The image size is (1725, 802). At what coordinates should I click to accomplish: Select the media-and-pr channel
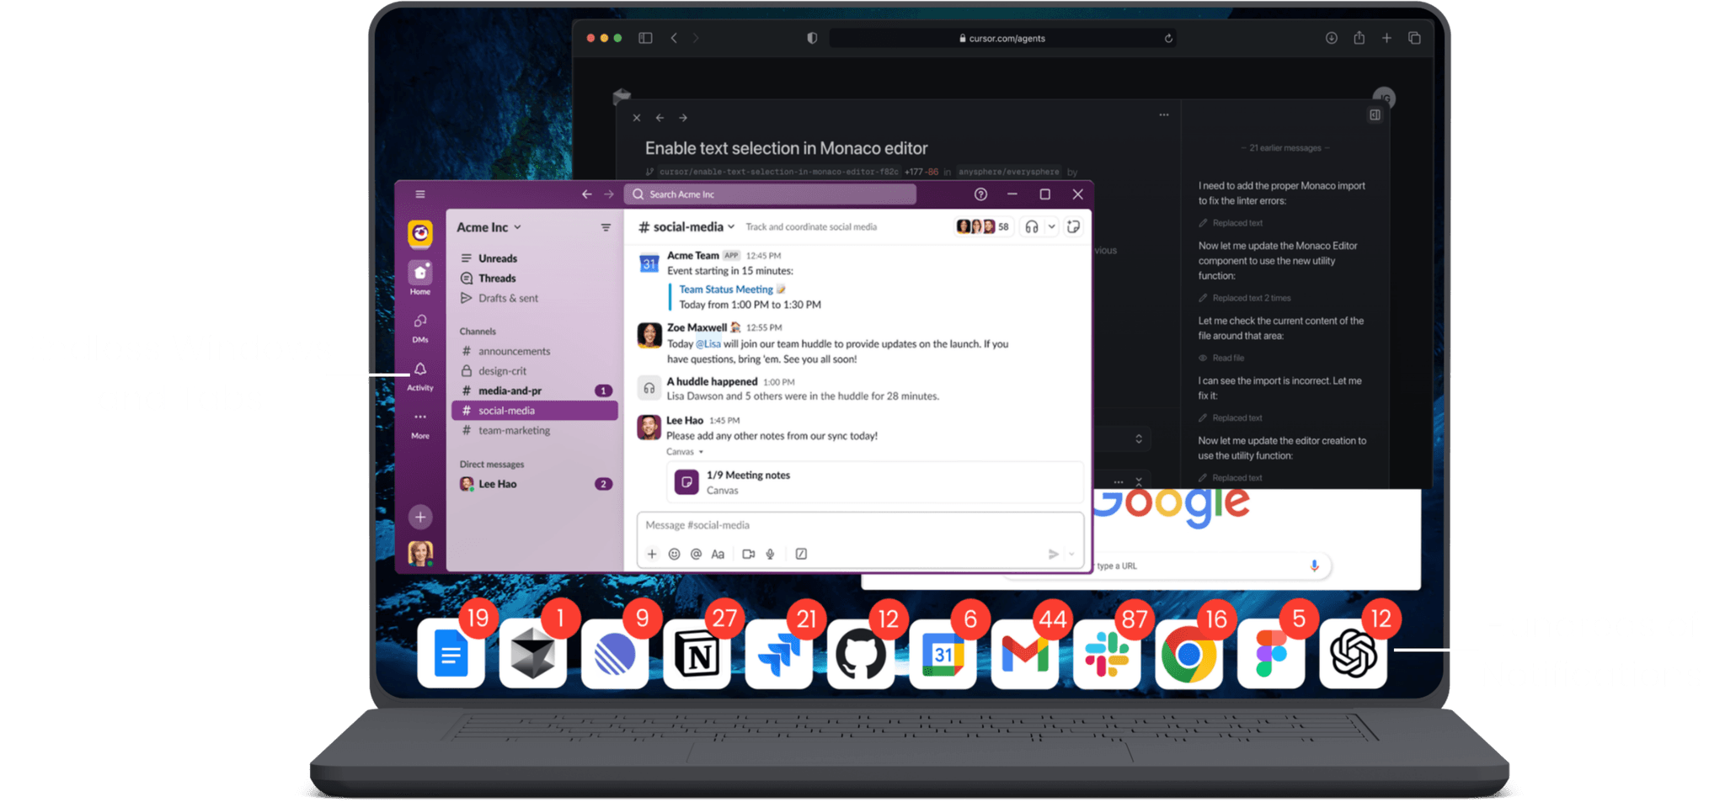[x=510, y=390]
